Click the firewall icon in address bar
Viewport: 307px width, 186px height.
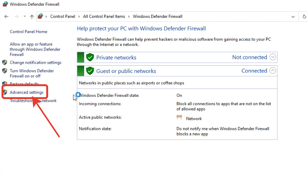(x=40, y=16)
